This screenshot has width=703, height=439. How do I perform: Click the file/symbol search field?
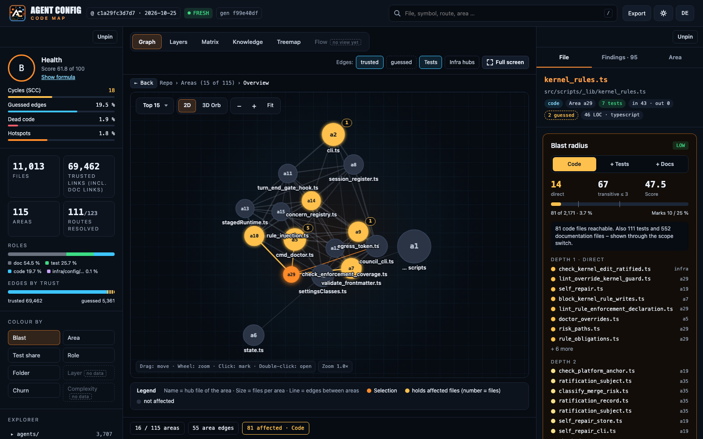[x=503, y=13]
